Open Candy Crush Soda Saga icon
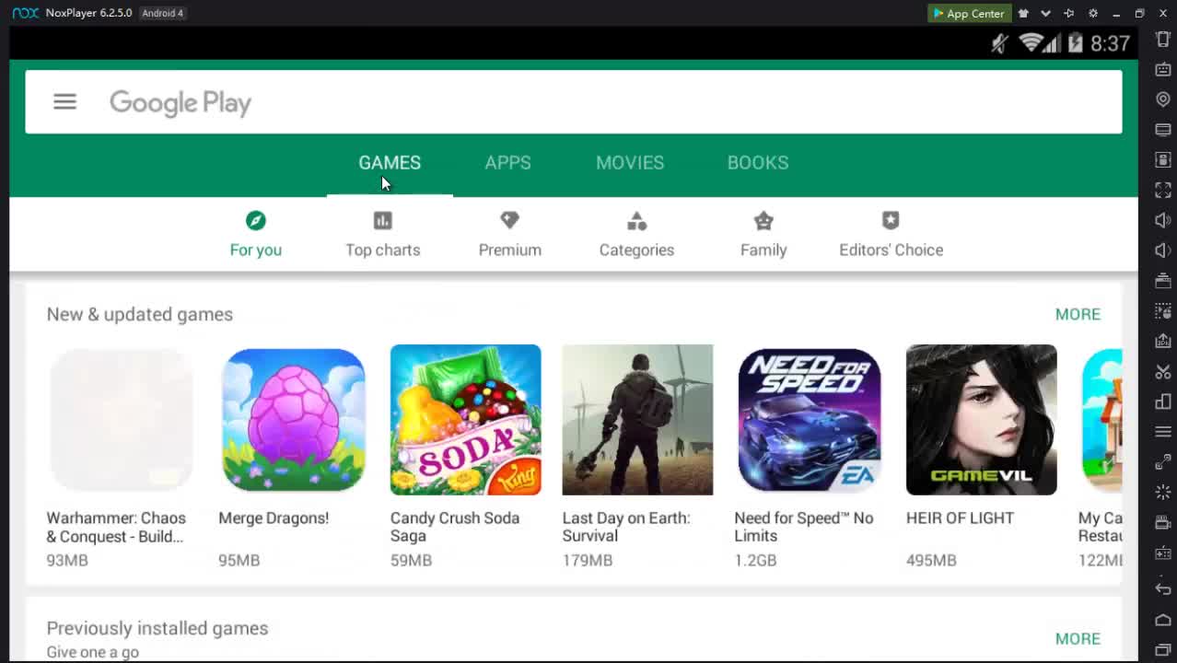Screen dimensions: 1177x663 click(x=465, y=420)
